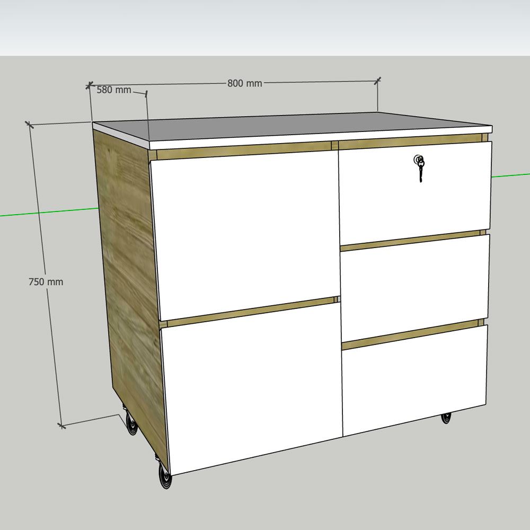The width and height of the screenshot is (530, 530).
Task: Select the wood recess between the left drawers
Action: click(249, 311)
